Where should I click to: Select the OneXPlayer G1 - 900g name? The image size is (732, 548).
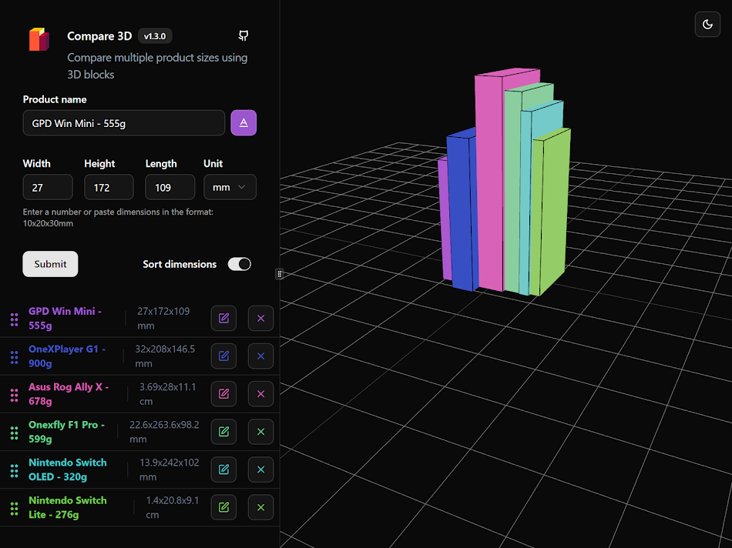click(67, 356)
